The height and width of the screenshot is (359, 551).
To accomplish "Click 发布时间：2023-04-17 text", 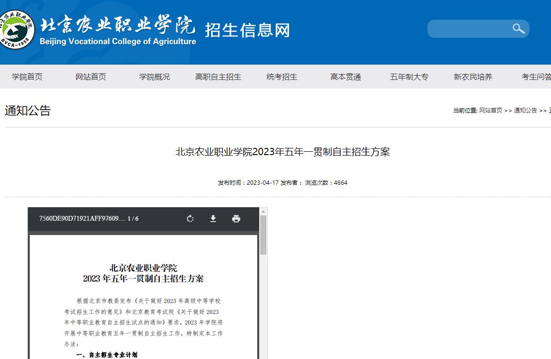I will tap(248, 183).
